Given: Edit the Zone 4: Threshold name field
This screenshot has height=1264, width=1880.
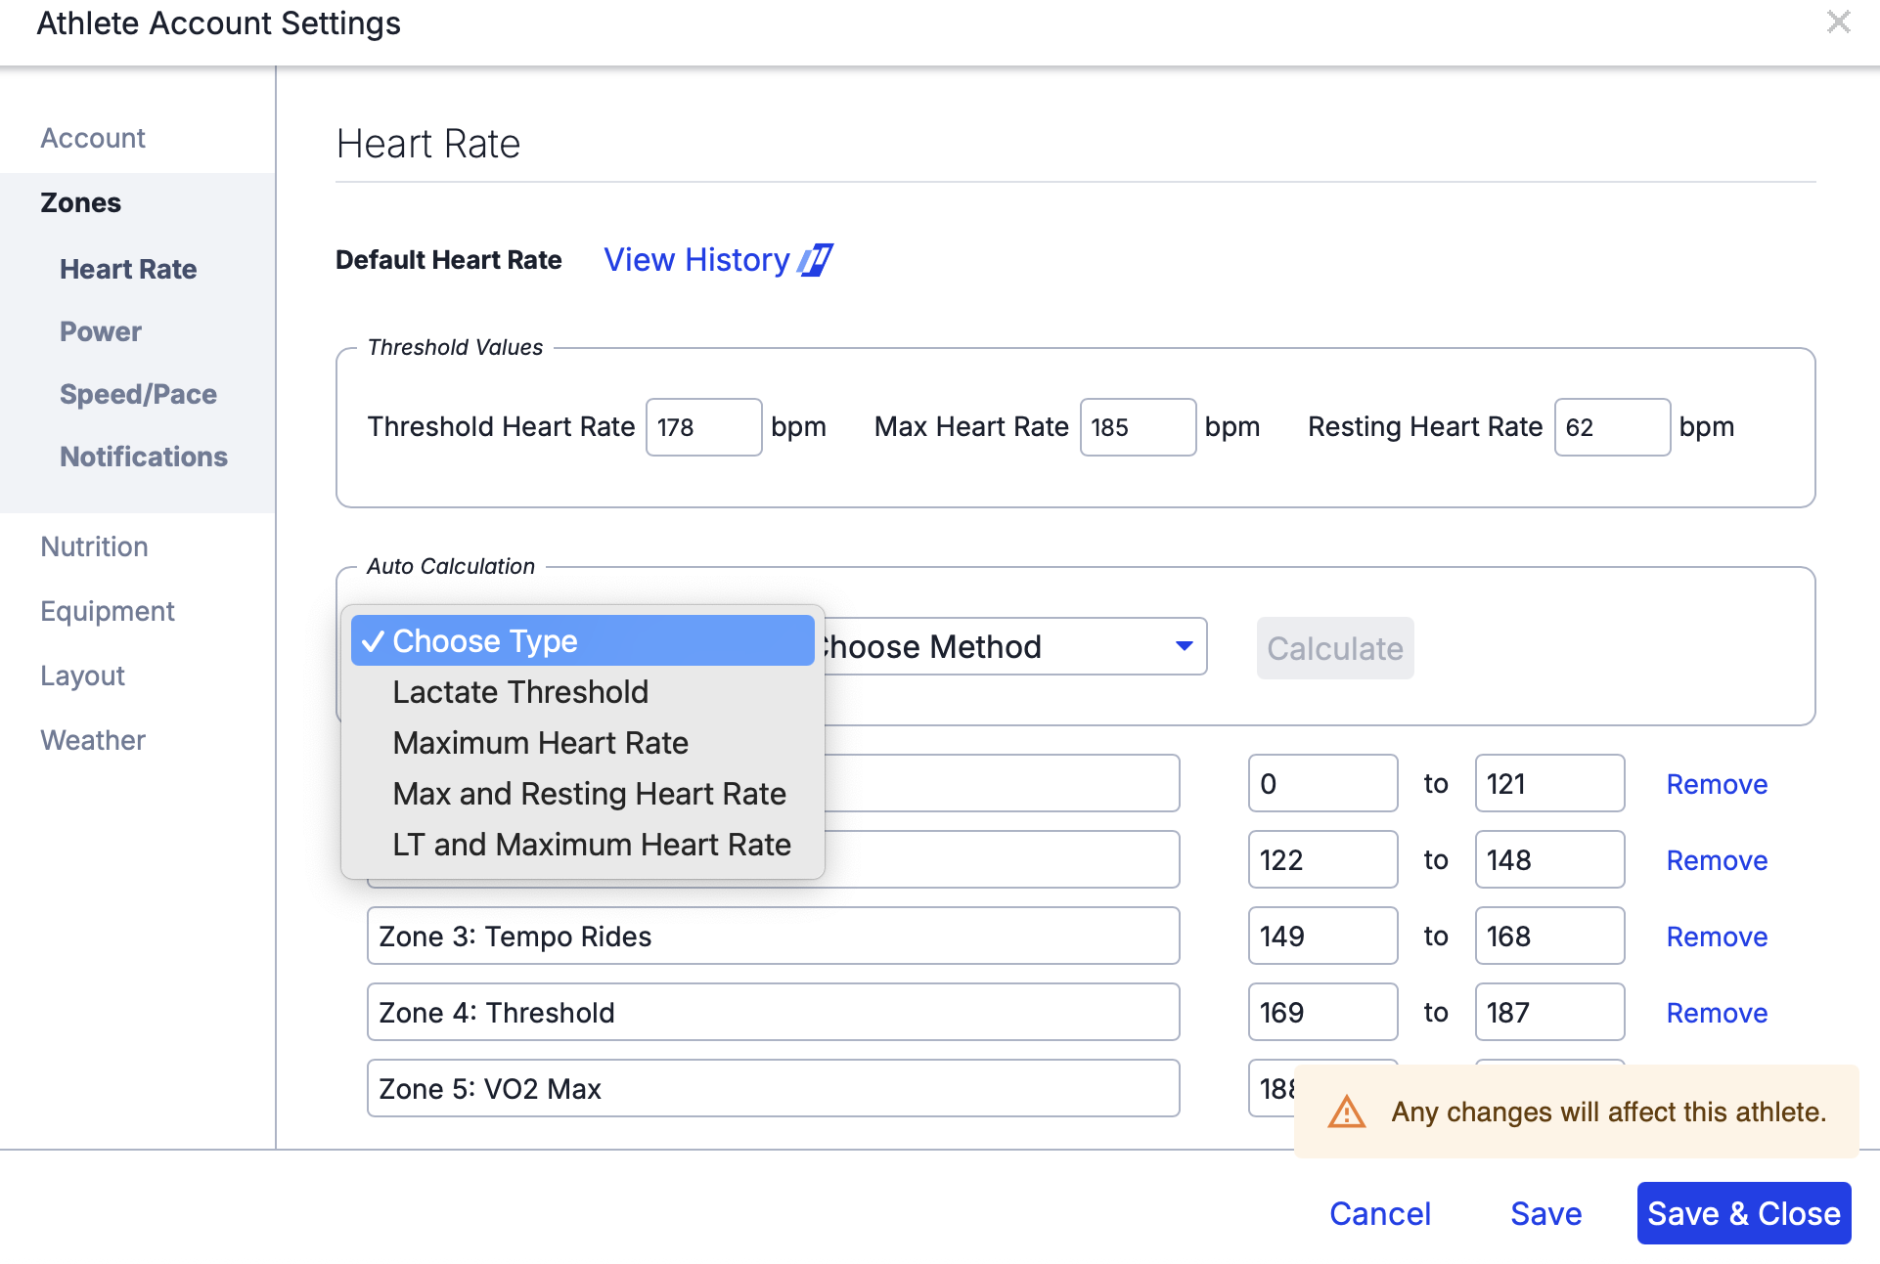Looking at the screenshot, I should pos(773,1012).
